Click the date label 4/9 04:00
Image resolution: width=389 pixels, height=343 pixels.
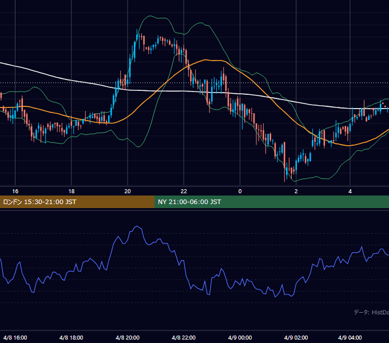(x=350, y=337)
